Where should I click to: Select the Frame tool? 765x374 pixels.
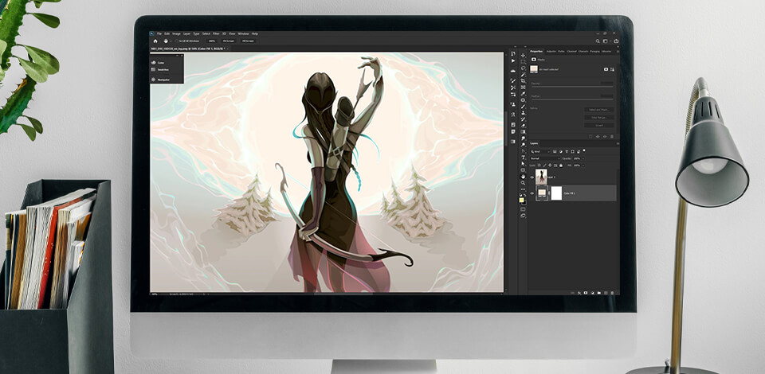click(523, 88)
